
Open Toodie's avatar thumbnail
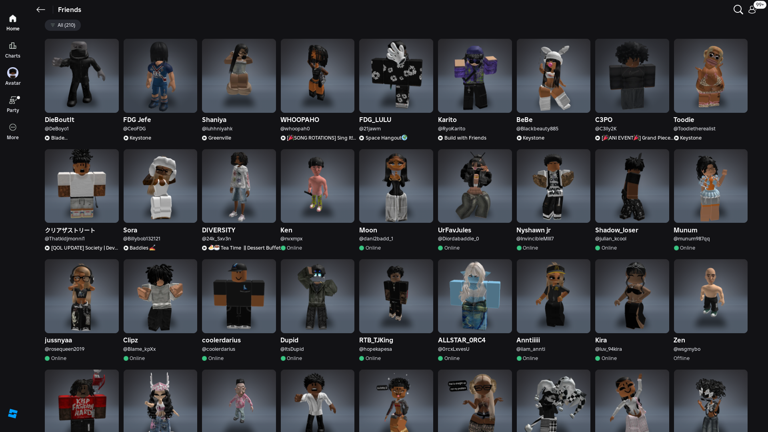point(710,76)
